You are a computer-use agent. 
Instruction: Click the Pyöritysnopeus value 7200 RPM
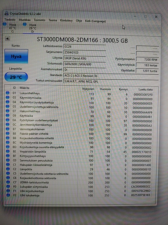[147, 59]
